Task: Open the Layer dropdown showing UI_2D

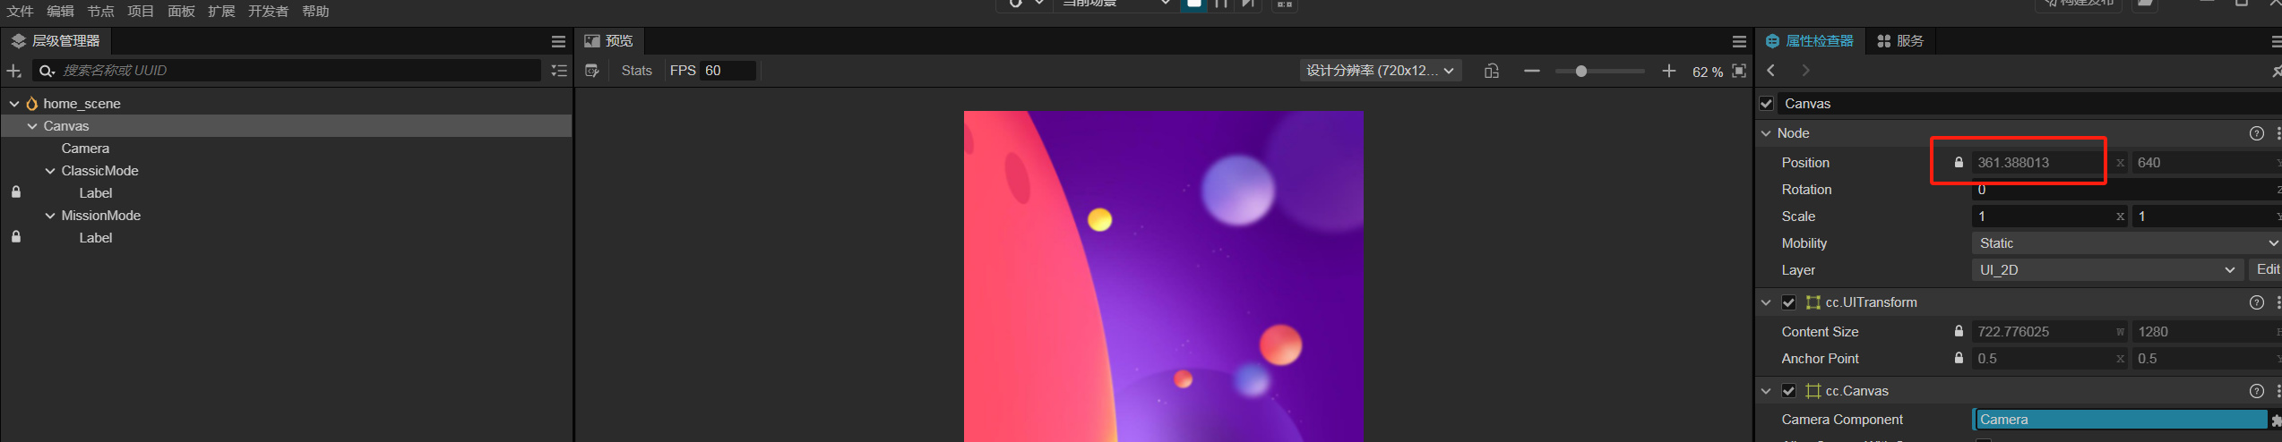Action: (x=2106, y=270)
